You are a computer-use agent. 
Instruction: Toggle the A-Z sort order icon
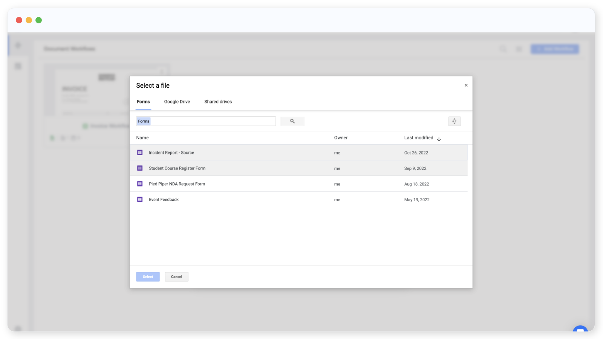(x=454, y=121)
